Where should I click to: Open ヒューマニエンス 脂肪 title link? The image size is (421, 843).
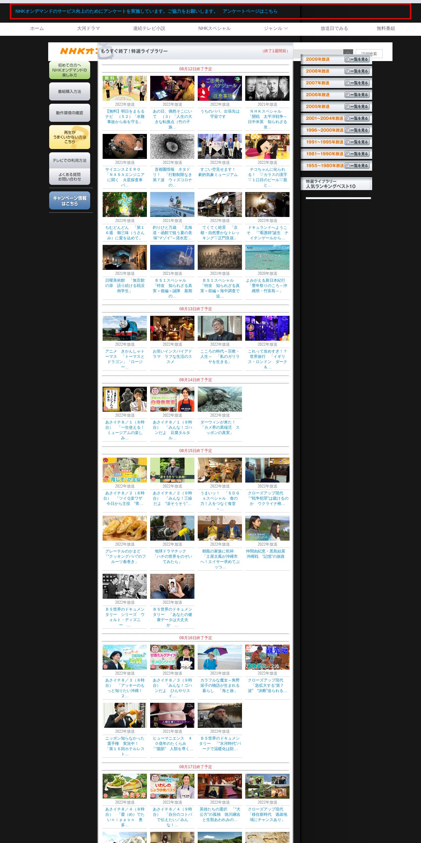[x=172, y=744]
